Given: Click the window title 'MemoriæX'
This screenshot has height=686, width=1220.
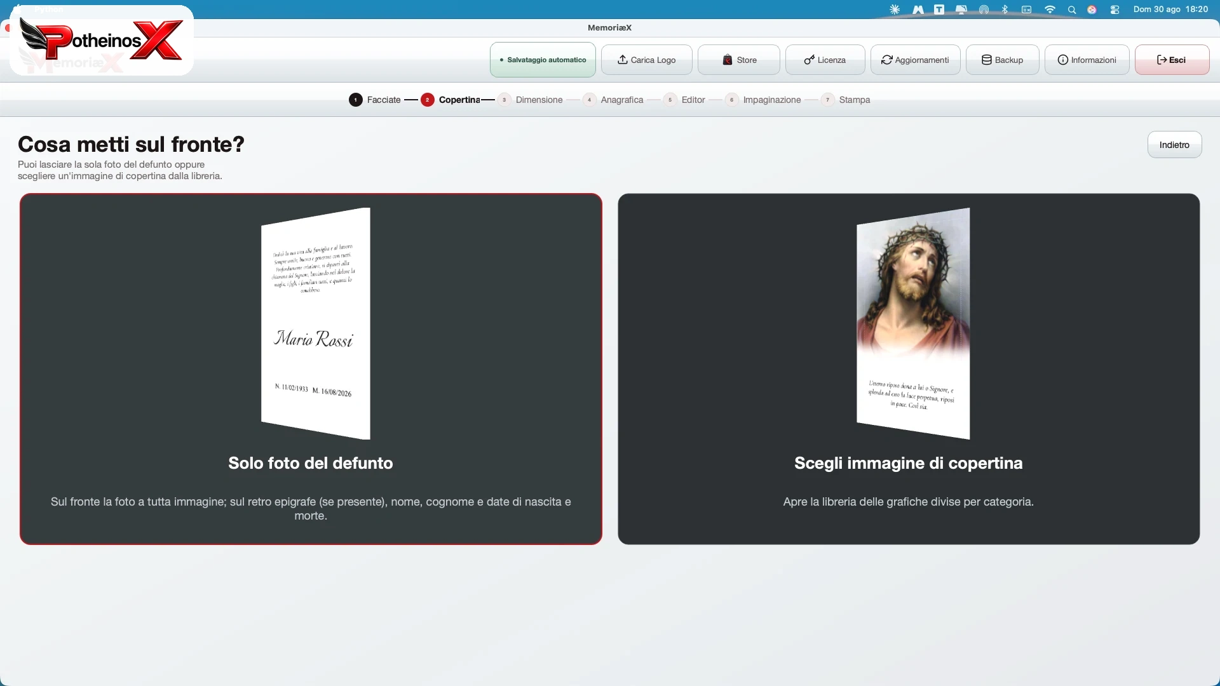Looking at the screenshot, I should [x=609, y=27].
